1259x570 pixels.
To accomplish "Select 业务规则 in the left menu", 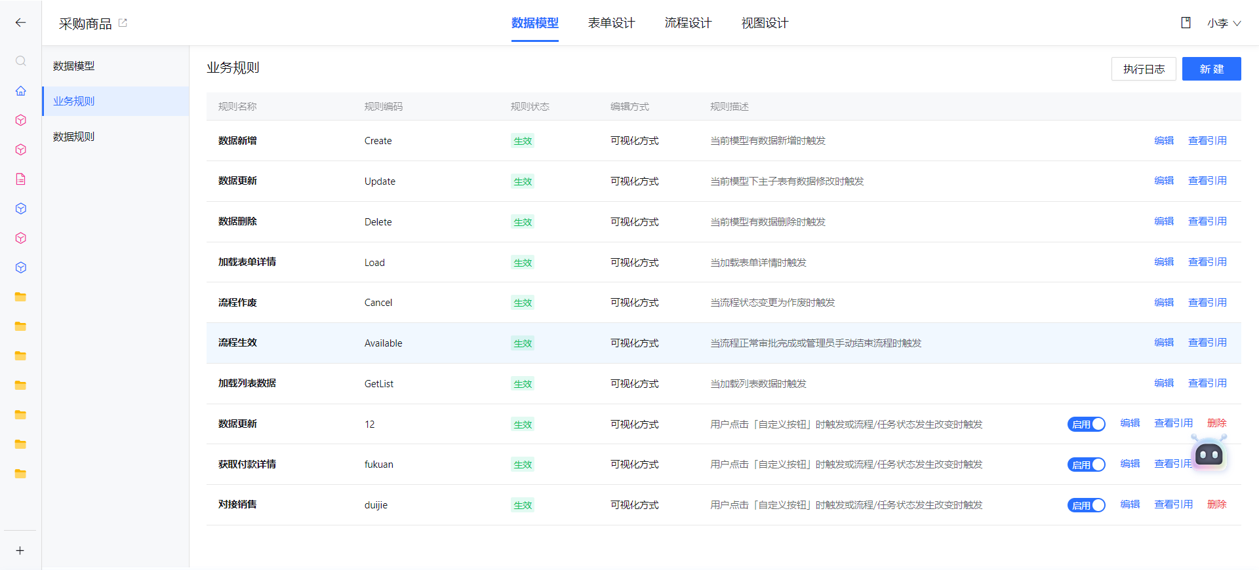I will tap(115, 101).
